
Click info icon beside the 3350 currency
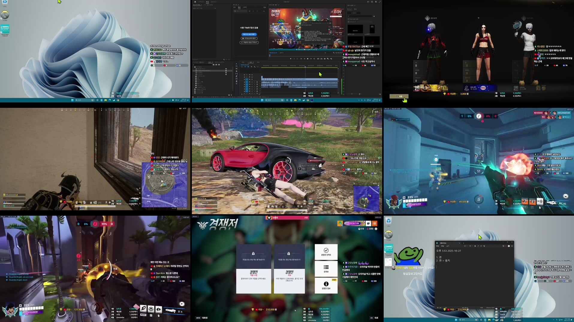376,229
